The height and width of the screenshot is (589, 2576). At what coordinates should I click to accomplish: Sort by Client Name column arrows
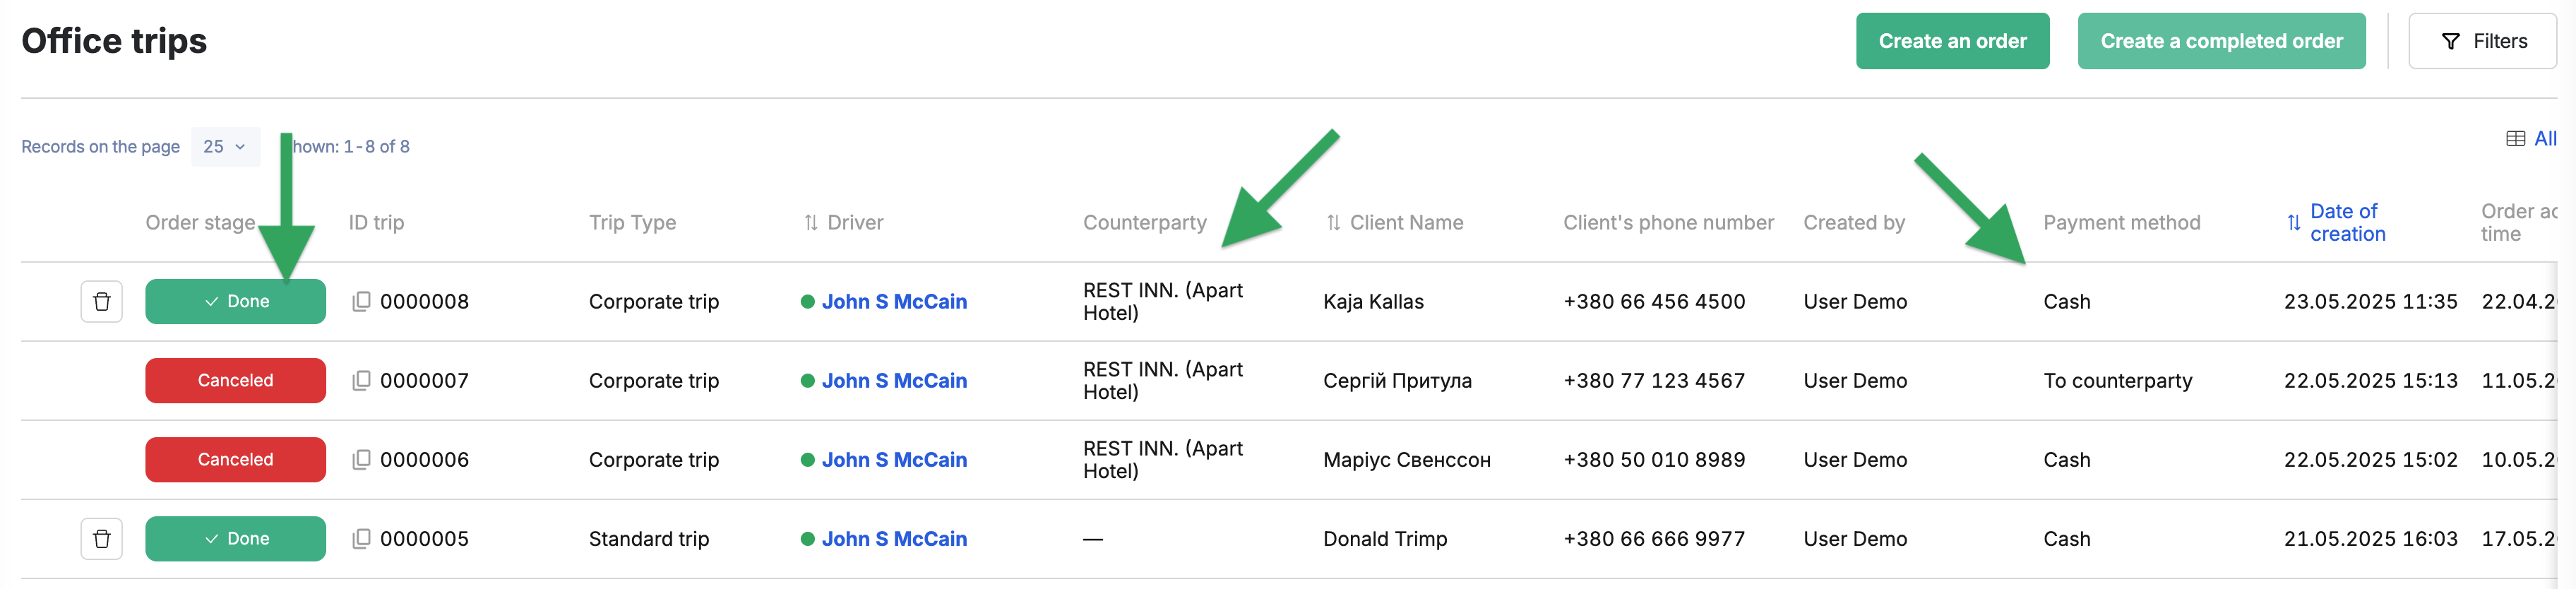(x=1333, y=222)
